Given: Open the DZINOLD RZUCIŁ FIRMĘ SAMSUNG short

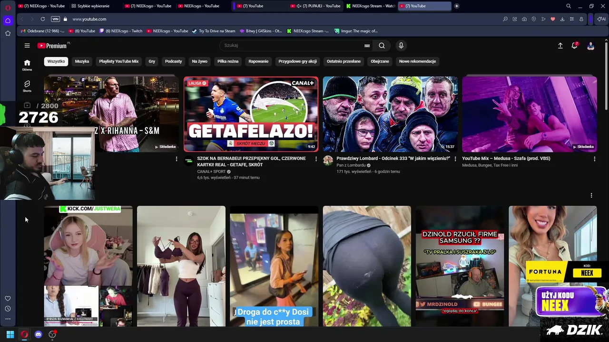Looking at the screenshot, I should [460, 266].
